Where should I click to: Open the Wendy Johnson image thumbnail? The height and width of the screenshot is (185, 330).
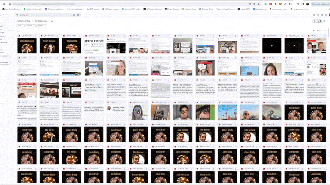49,46
